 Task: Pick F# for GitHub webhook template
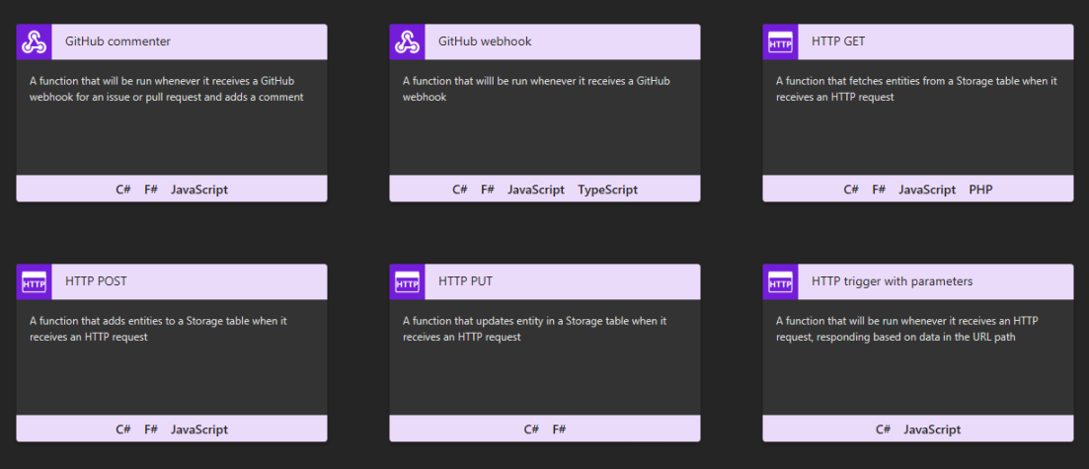[x=488, y=190]
